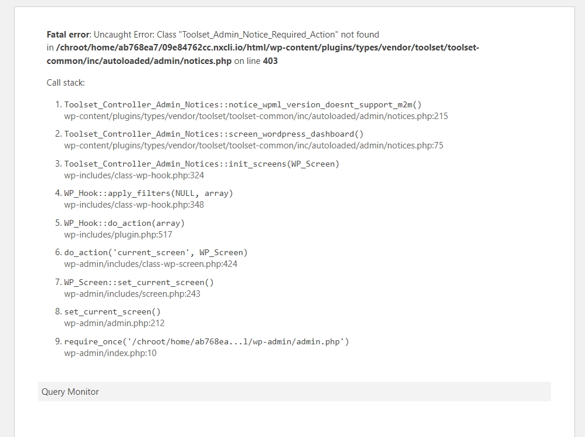Select the WP_Hook::do_action(array) stack entry
Screen dimensions: 585x437
pyautogui.click(x=125, y=223)
